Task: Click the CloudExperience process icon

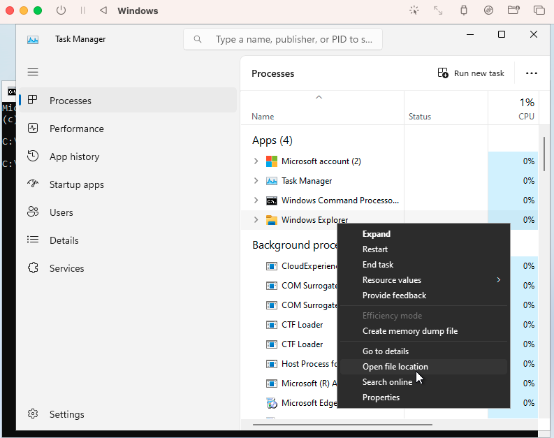Action: click(x=271, y=266)
